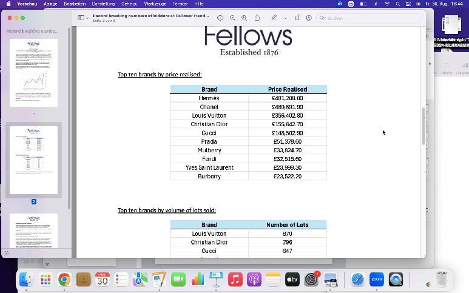Open the sidebar view options chevron
The height and width of the screenshot is (293, 469).
[x=87, y=18]
